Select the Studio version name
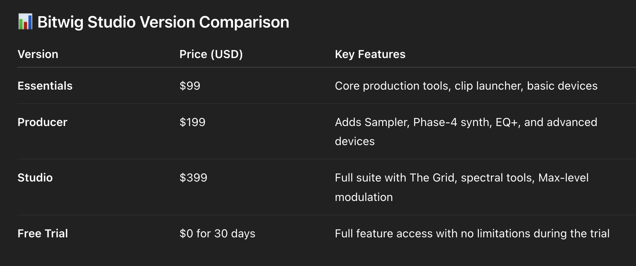Image resolution: width=636 pixels, height=266 pixels. 35,178
